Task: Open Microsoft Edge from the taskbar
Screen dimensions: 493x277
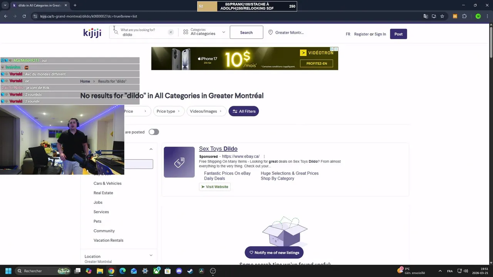Action: (x=122, y=271)
